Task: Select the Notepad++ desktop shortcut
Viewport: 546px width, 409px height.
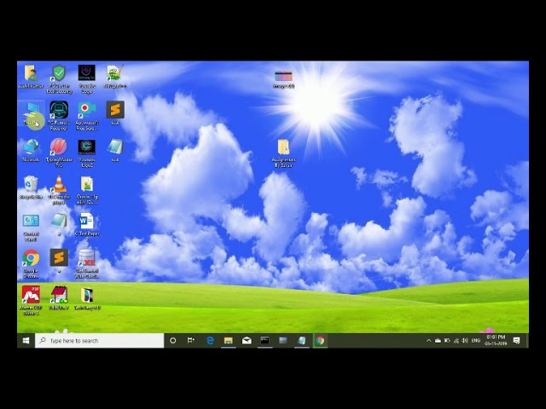Action: tap(115, 77)
